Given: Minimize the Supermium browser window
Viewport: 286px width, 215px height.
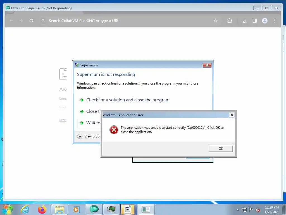Looking at the screenshot, I should [x=258, y=8].
